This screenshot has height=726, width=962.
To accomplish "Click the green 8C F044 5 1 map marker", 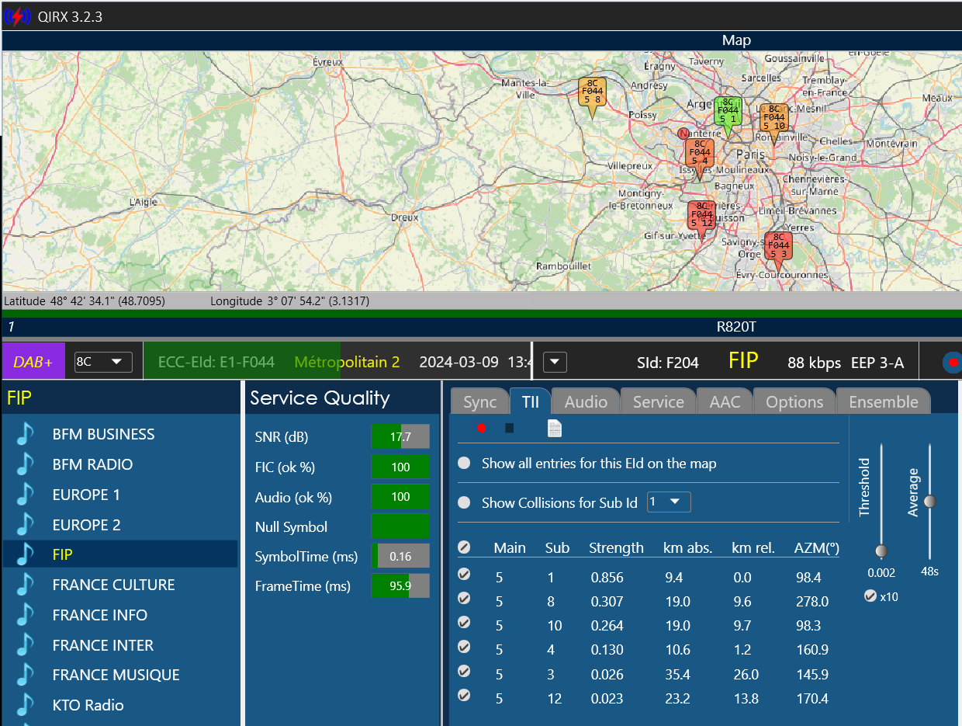I will coord(728,113).
